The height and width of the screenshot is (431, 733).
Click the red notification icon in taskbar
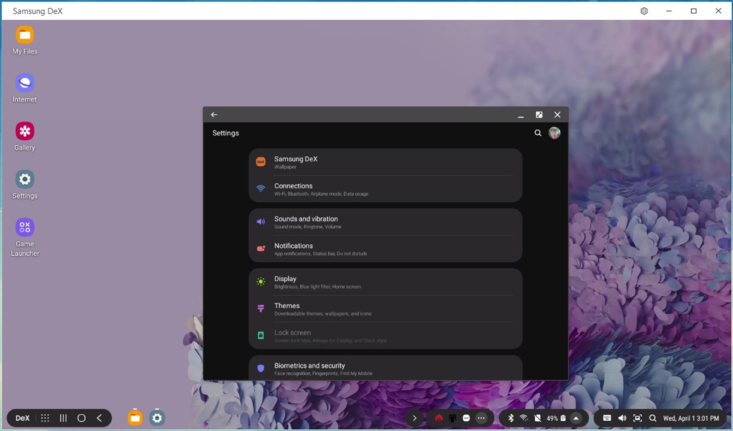tap(439, 418)
